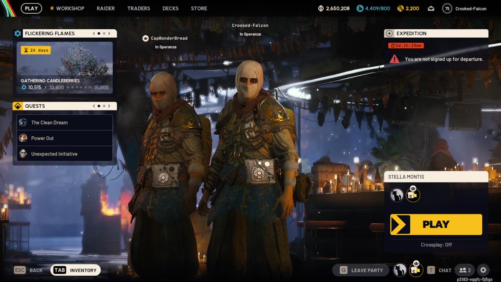Select Crooked-Falcon name tag above character
Image resolution: width=501 pixels, height=282 pixels.
tap(250, 25)
